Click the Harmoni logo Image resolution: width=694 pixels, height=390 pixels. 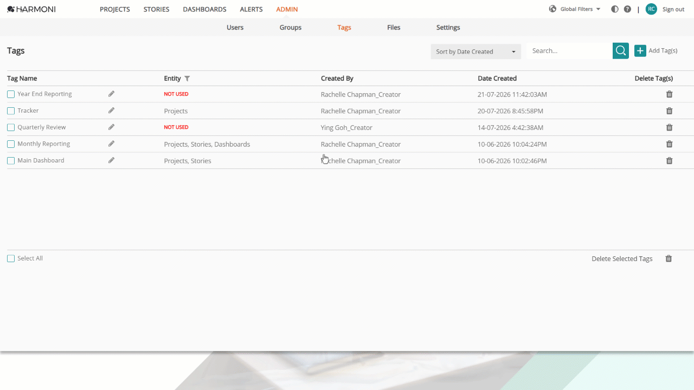click(x=31, y=9)
